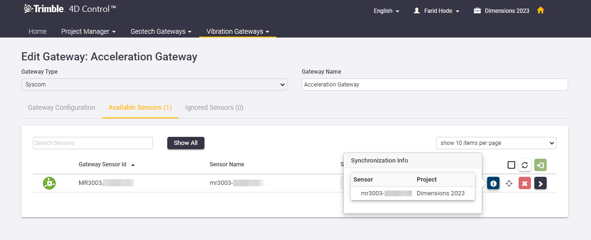Click the Sensor column header in popup
Viewport: 591px width, 240px height.
pyautogui.click(x=363, y=180)
